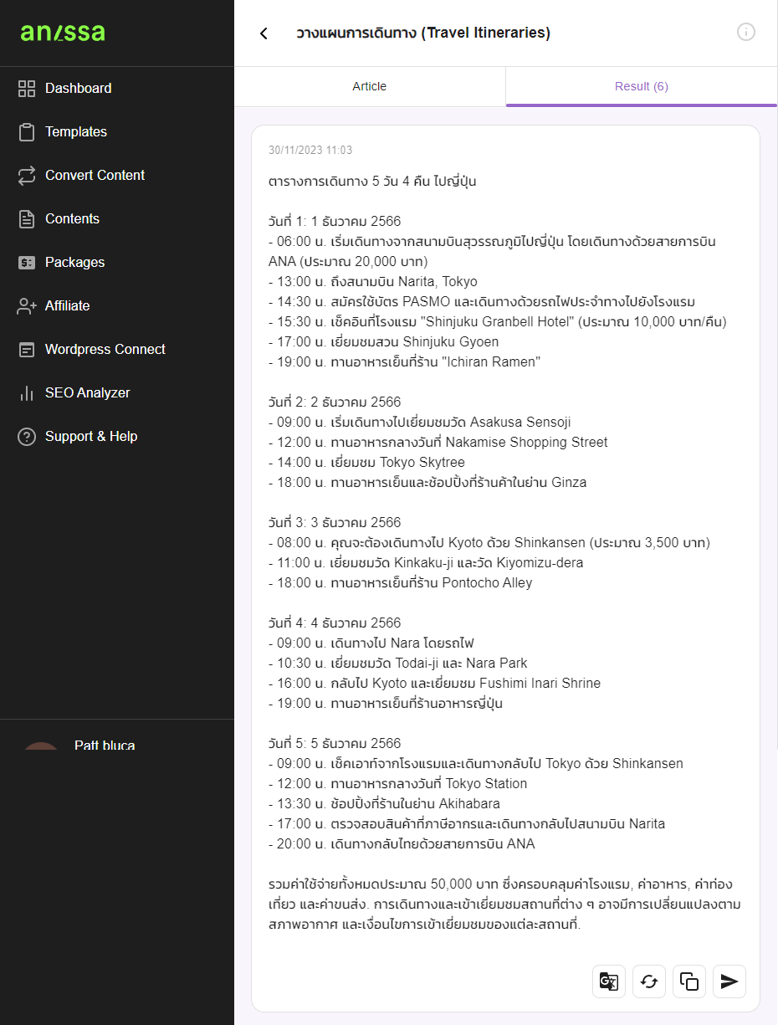
Task: Click the Support & Help question icon
Action: coord(27,436)
